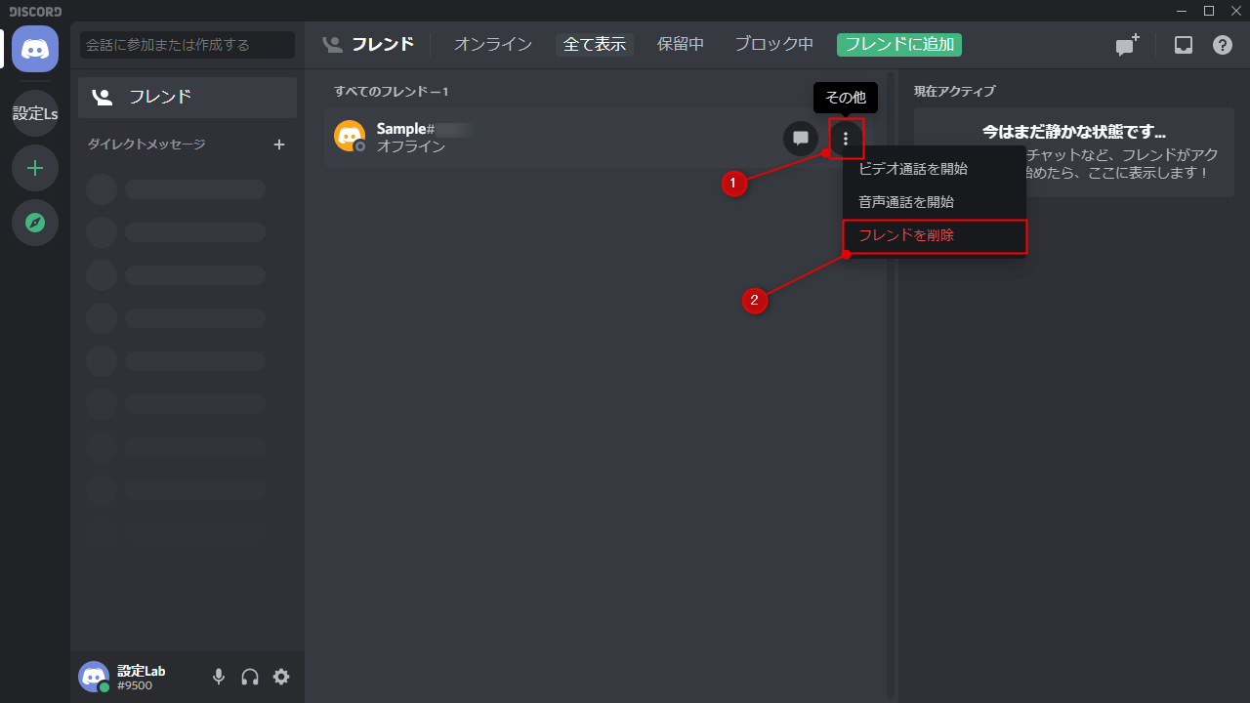Click the 設定Lab username text

[x=142, y=671]
